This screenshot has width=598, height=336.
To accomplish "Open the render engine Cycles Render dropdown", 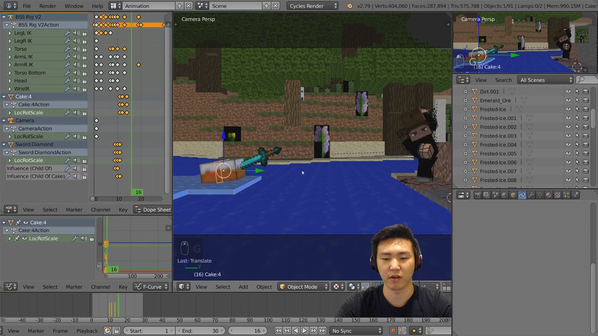I will coord(313,6).
